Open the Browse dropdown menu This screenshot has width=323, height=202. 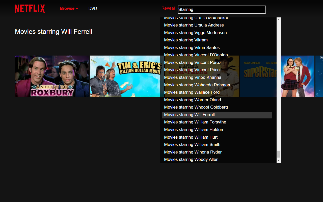(x=69, y=8)
